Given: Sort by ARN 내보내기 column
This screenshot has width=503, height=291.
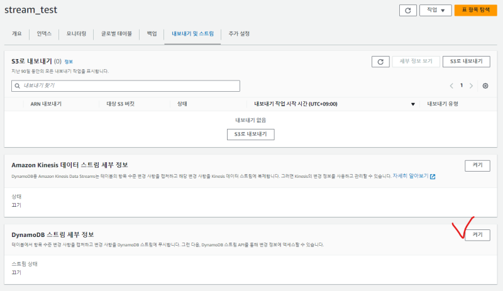Looking at the screenshot, I should (46, 104).
